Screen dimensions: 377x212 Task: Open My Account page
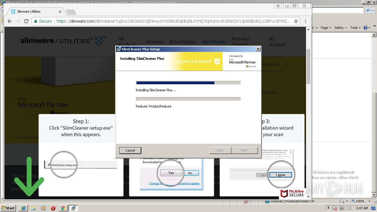(x=277, y=42)
